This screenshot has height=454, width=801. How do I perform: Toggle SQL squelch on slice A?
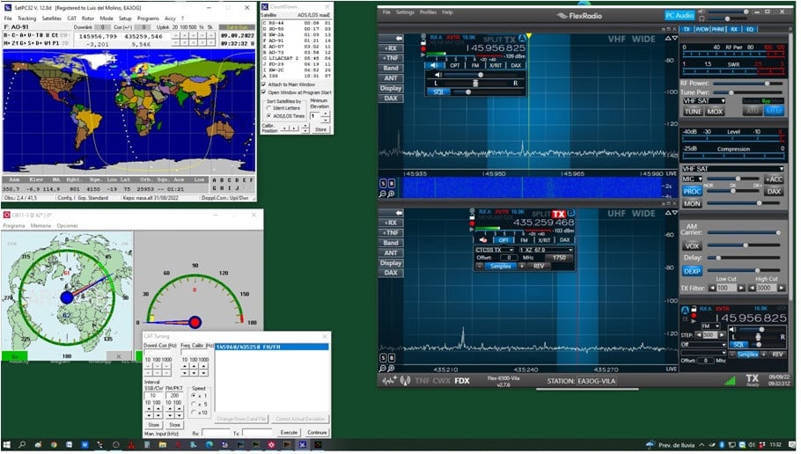click(x=438, y=92)
